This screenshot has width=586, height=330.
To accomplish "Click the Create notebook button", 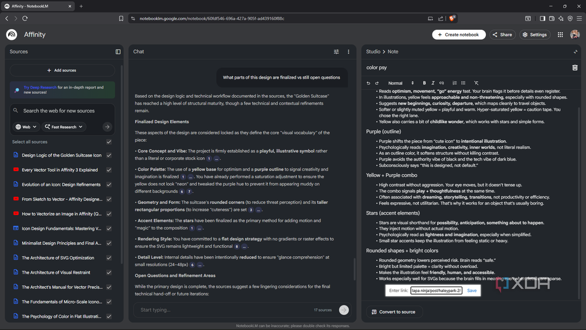I will coord(459,35).
